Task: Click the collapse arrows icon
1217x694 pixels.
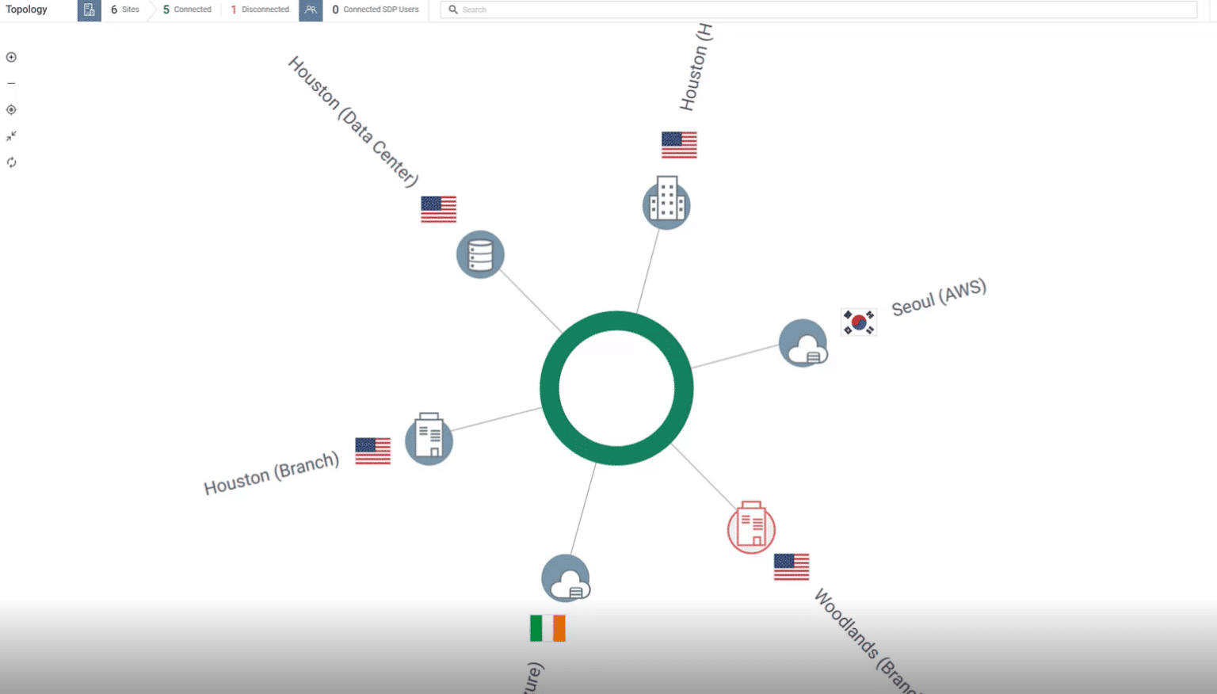Action: point(11,136)
